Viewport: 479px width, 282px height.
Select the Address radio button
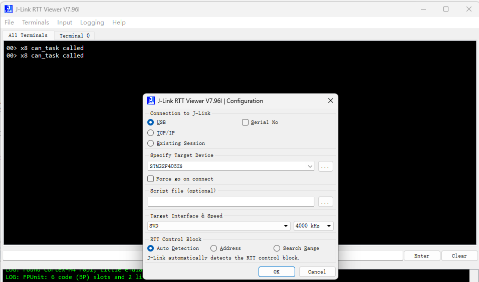point(213,248)
